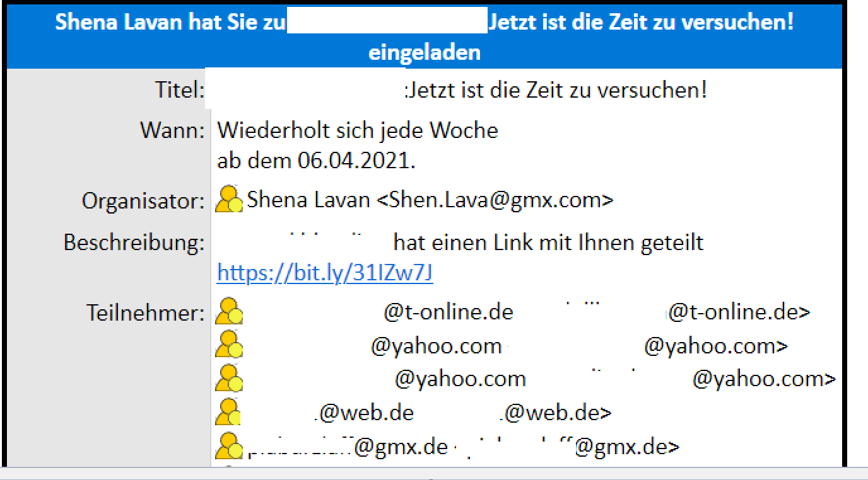Click the bracketed @web.de> attendee address

click(x=556, y=413)
